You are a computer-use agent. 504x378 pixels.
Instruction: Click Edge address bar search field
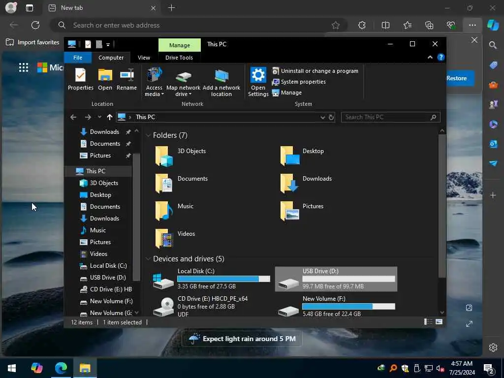(199, 25)
